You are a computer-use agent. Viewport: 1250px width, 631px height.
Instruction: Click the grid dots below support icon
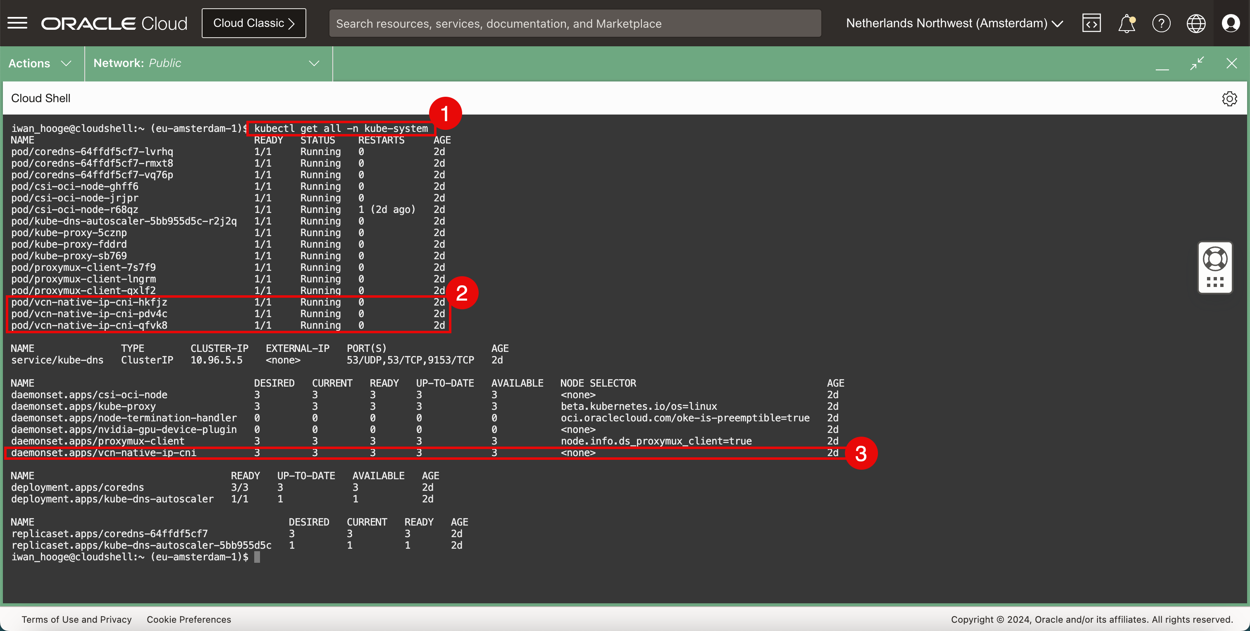[1215, 282]
